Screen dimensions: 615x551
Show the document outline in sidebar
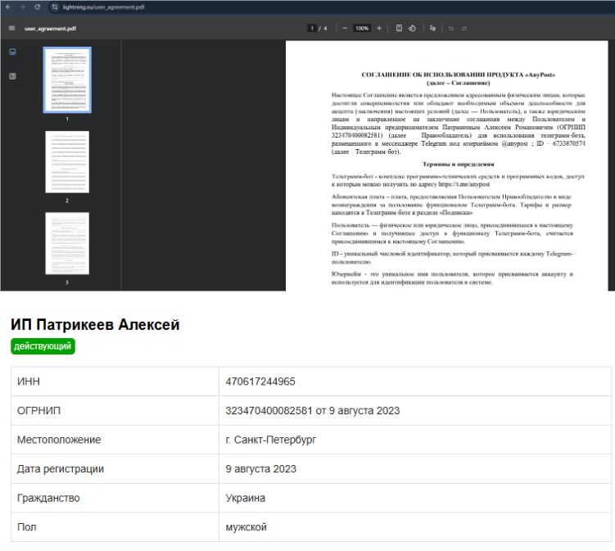(x=12, y=76)
